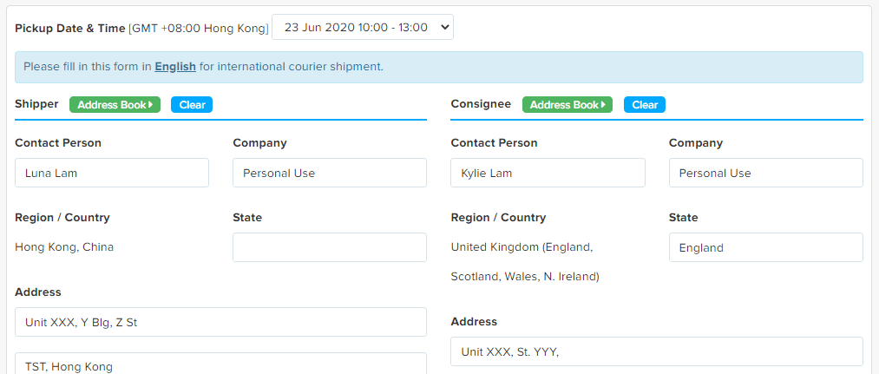The image size is (879, 374).
Task: Click the United Kingdom region text
Action: coord(521,247)
